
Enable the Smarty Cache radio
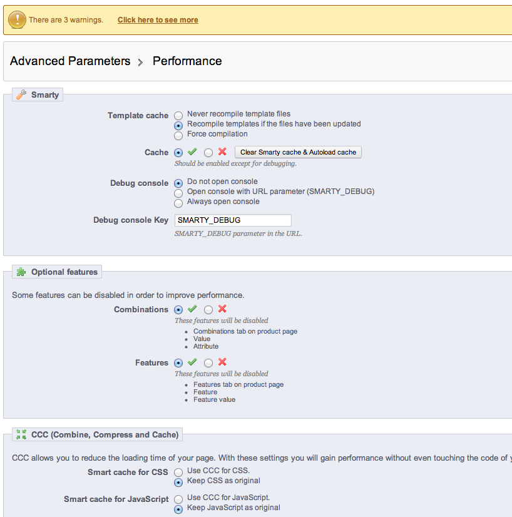click(x=178, y=153)
